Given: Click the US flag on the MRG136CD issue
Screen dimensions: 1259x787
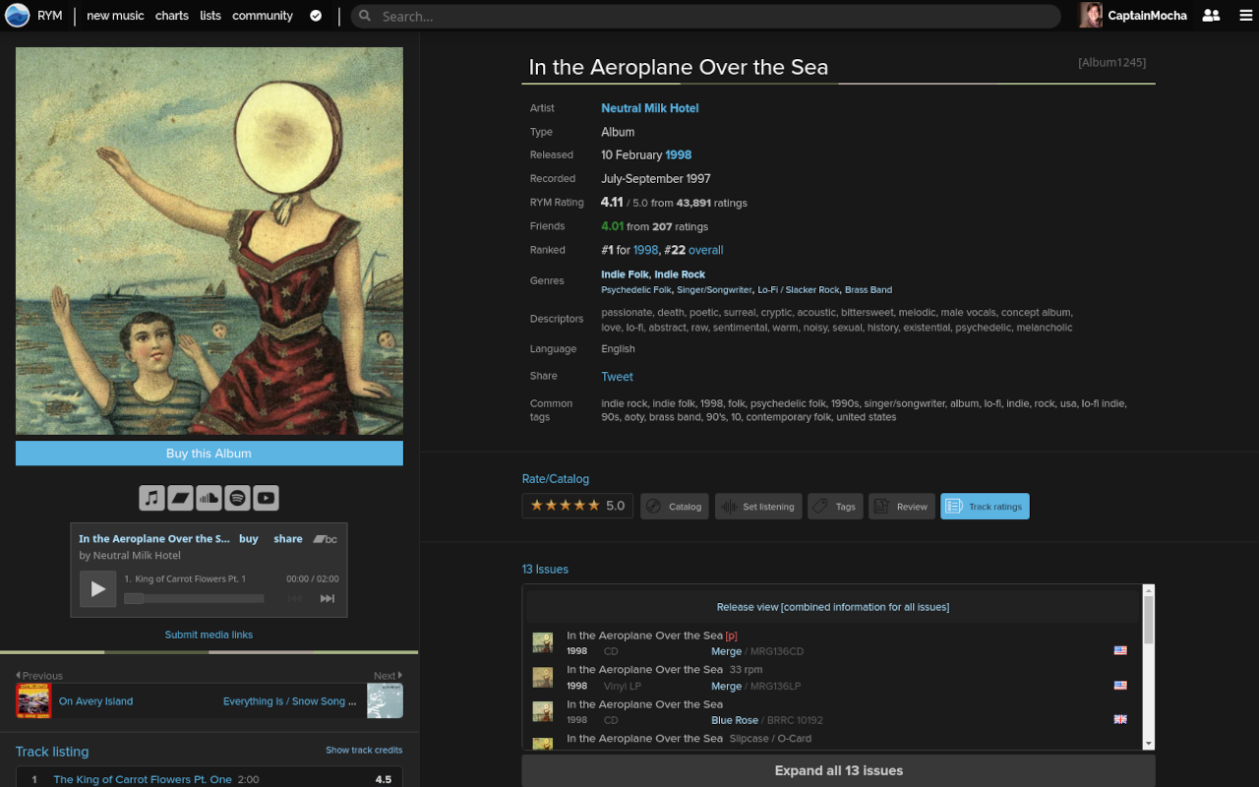Looking at the screenshot, I should coord(1119,650).
